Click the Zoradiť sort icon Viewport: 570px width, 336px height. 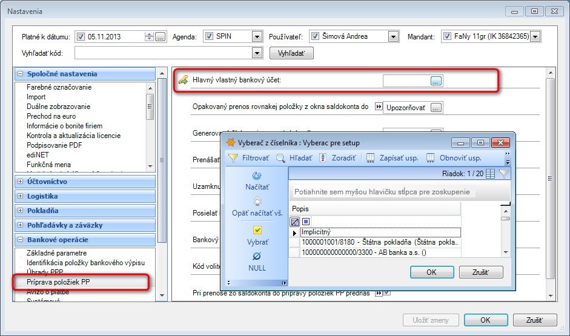(323, 158)
